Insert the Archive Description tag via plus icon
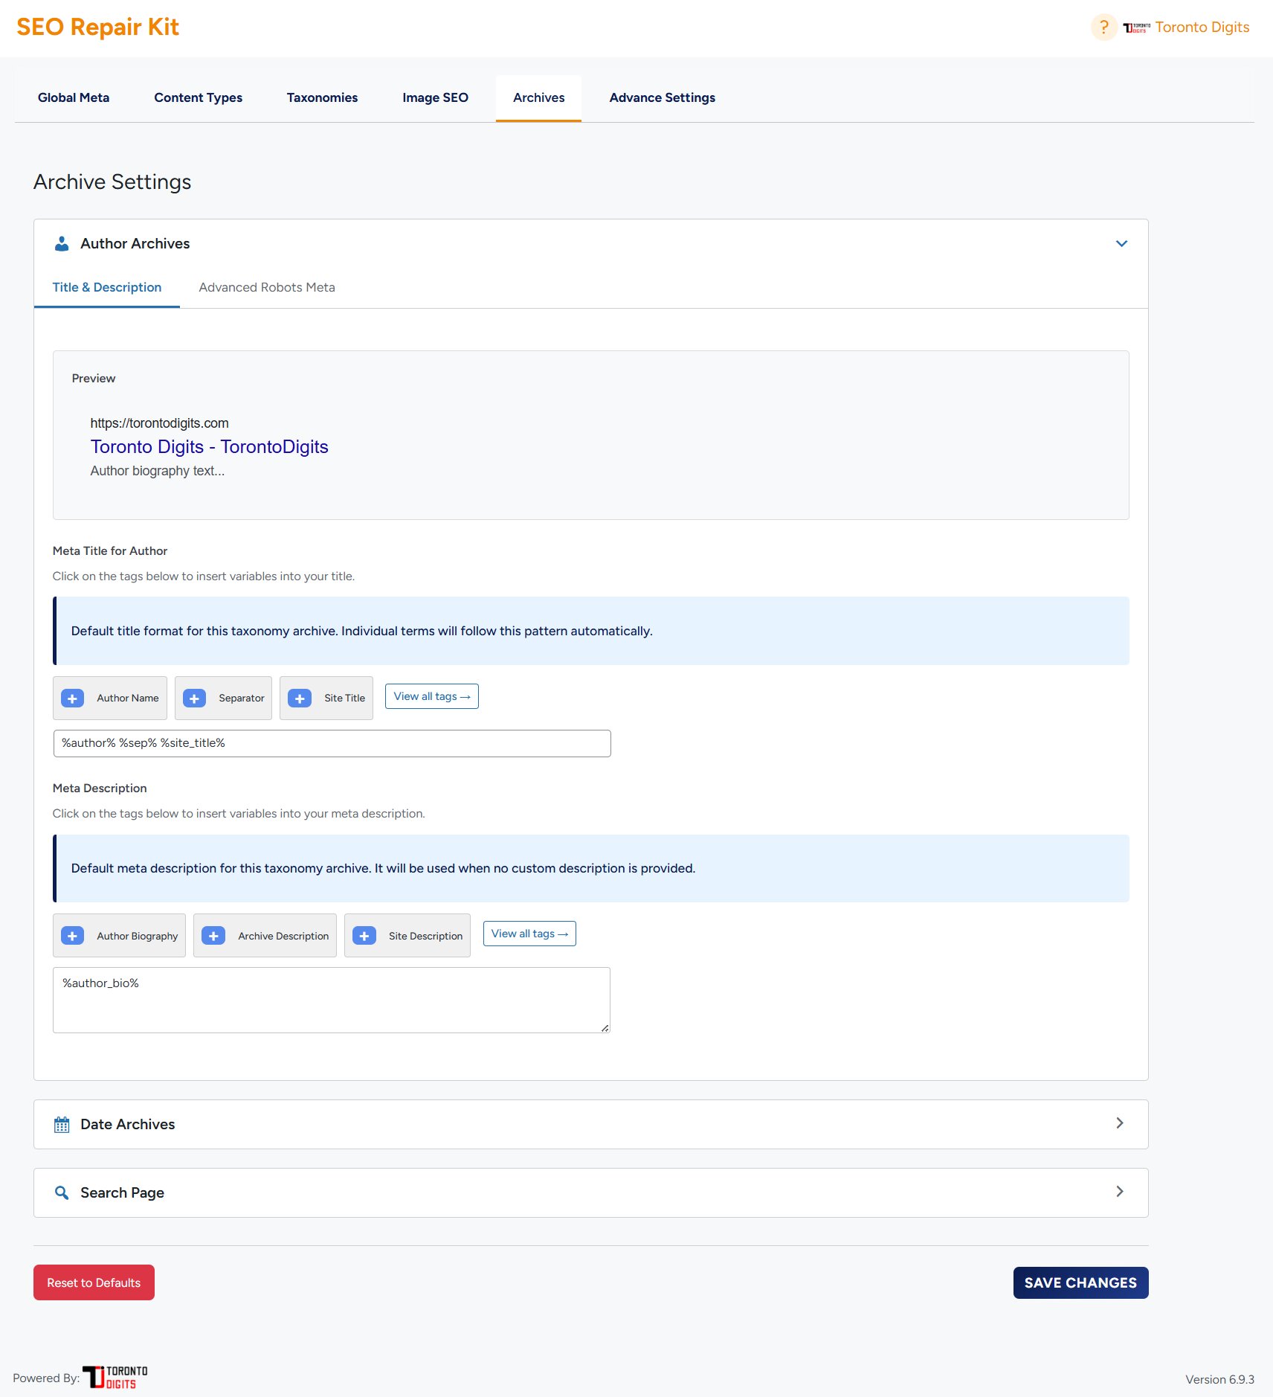The image size is (1273, 1397). click(x=213, y=936)
